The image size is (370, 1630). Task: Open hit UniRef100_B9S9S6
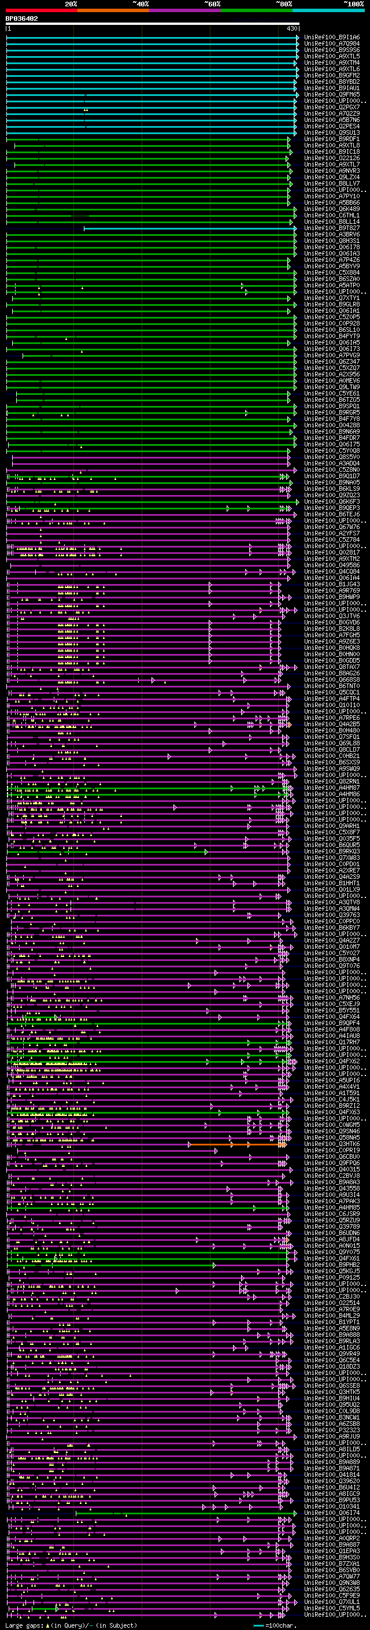(332, 50)
